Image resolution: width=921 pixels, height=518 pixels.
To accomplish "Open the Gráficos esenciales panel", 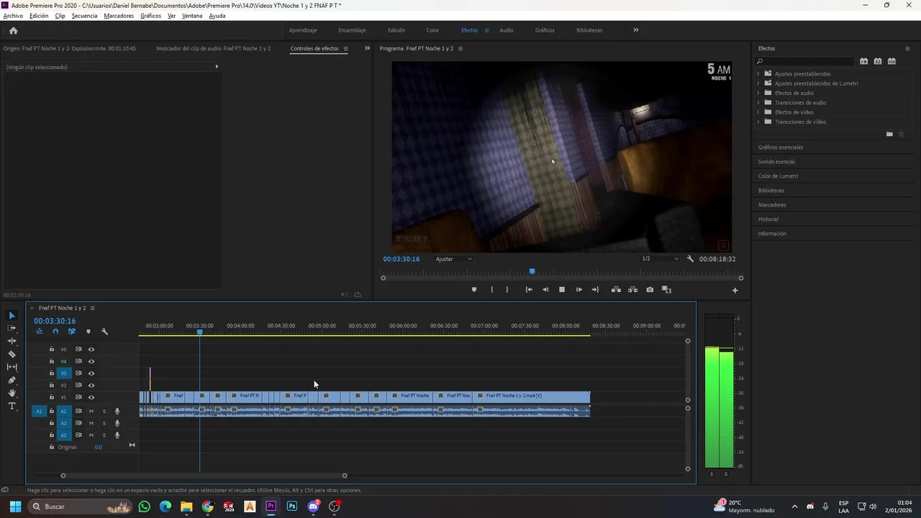I will [x=781, y=147].
